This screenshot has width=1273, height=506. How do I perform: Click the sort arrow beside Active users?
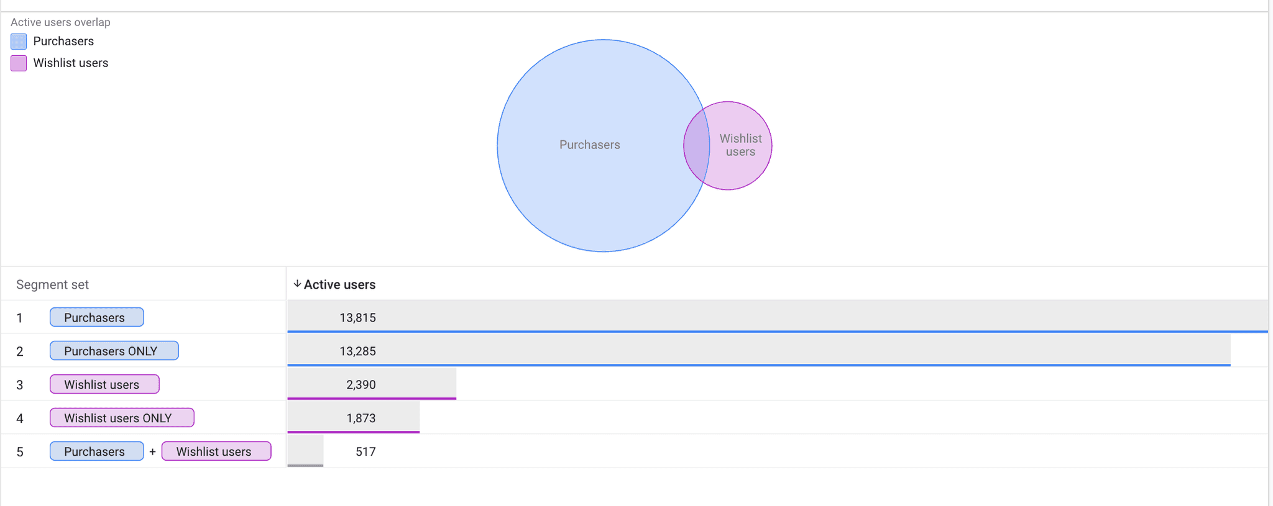pos(297,284)
